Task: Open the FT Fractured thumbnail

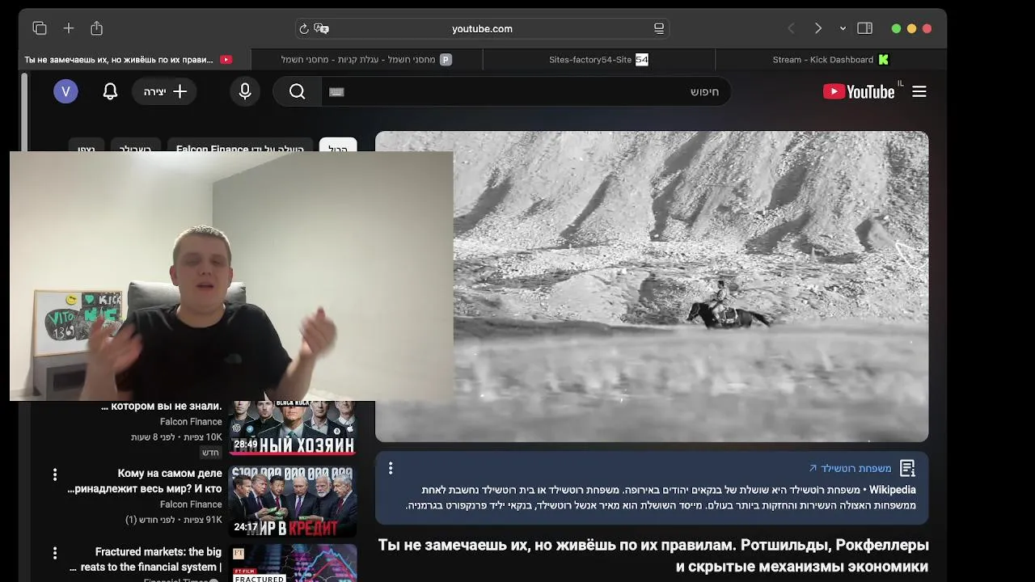Action: coord(292,563)
